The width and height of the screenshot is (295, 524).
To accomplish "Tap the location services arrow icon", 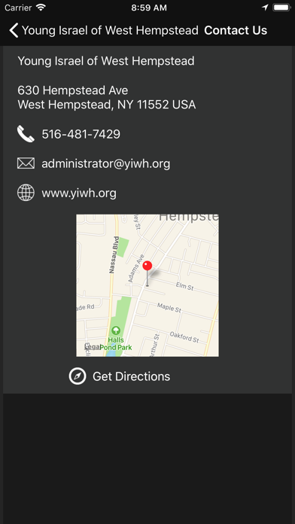I will tap(265, 8).
